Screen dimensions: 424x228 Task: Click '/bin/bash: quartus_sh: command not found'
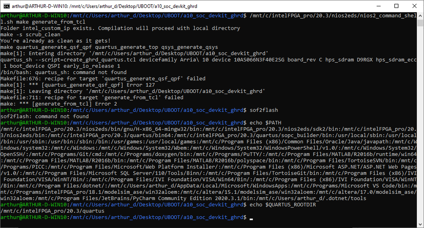pos(63,72)
